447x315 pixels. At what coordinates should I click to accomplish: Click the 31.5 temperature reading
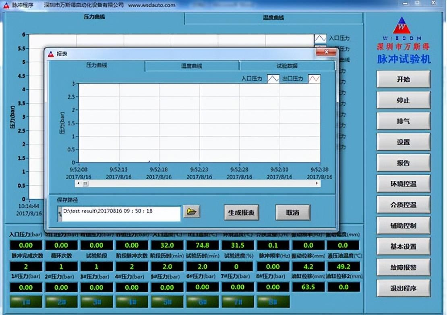[238, 245]
